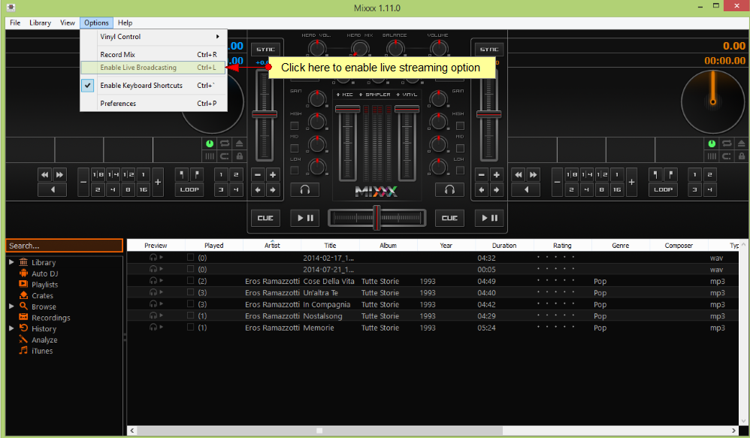Click the right deck rewind button
Screen dimensions: 750x438
point(519,174)
